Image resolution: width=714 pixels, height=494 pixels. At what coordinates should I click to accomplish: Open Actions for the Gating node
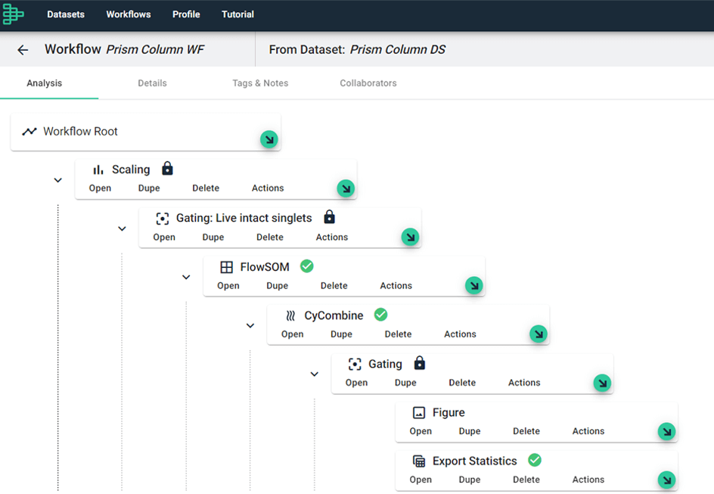pyautogui.click(x=524, y=383)
